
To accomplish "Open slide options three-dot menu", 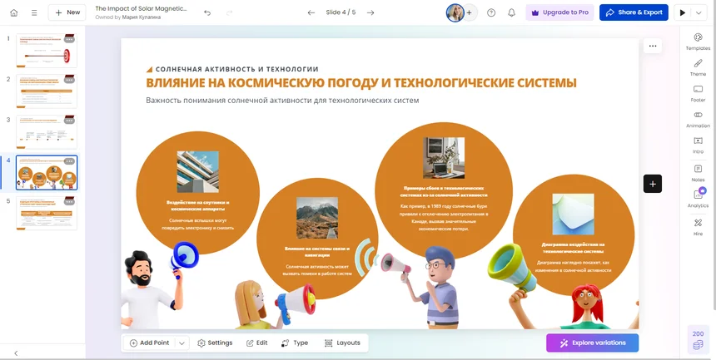I will (x=653, y=46).
